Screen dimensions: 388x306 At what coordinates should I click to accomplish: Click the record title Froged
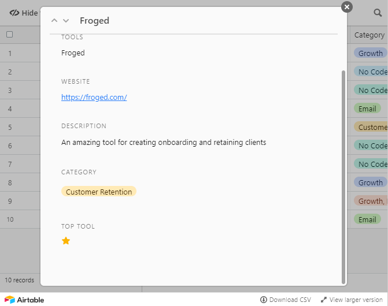pyautogui.click(x=94, y=21)
